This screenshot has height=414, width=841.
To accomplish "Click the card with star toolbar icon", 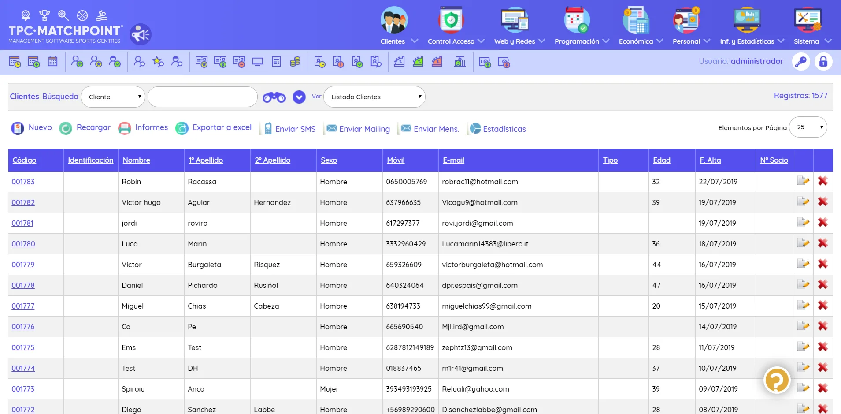I will click(201, 62).
